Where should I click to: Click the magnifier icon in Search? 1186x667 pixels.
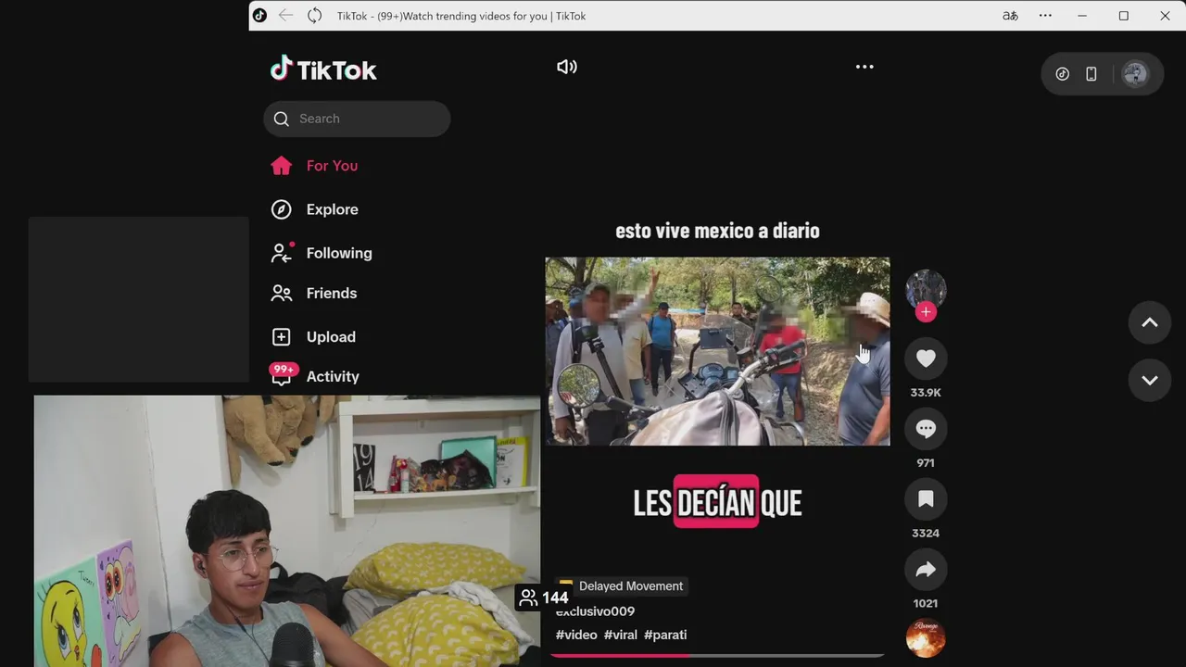pos(282,119)
